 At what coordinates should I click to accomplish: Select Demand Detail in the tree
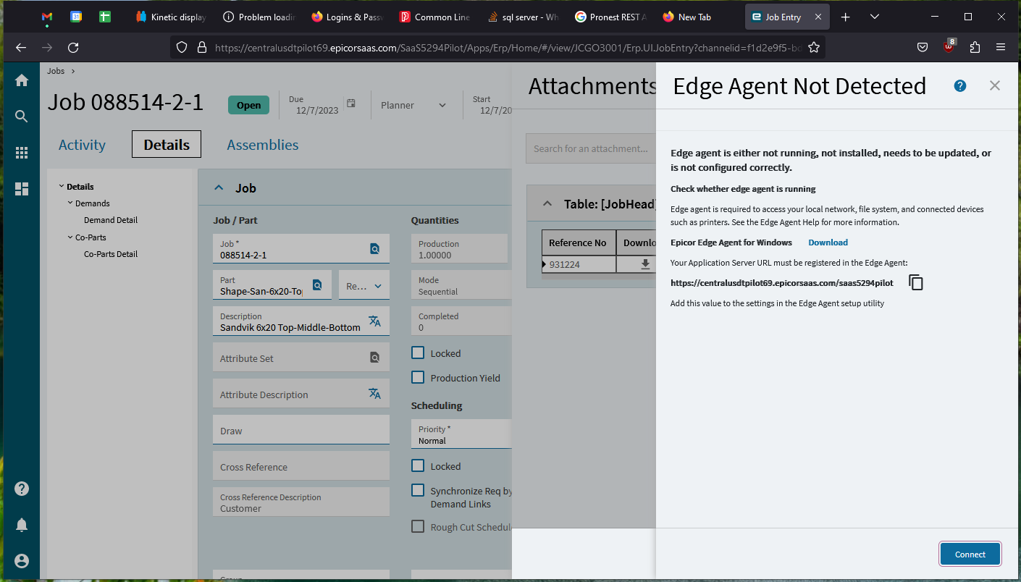[x=111, y=220]
